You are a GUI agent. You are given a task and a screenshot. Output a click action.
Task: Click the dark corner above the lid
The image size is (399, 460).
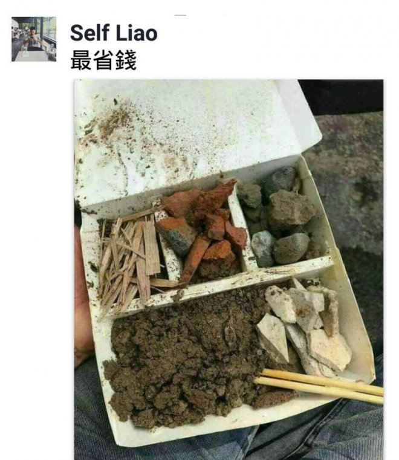342,97
